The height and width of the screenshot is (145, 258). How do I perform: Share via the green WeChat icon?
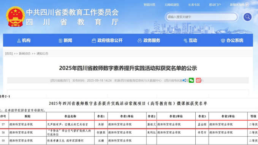click(191, 80)
